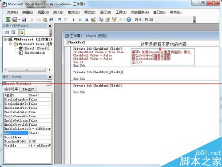The image size is (222, 167).
Task: Click the Cut scissors icon
Action: click(x=32, y=20)
